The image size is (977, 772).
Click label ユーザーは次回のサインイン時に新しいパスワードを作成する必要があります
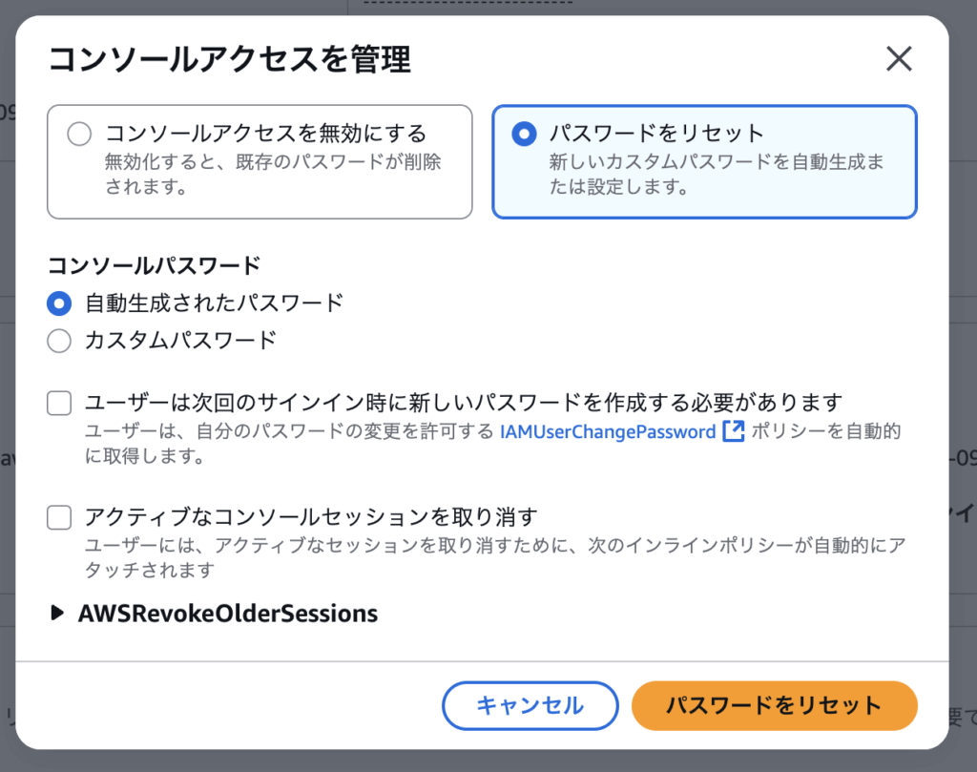point(464,403)
